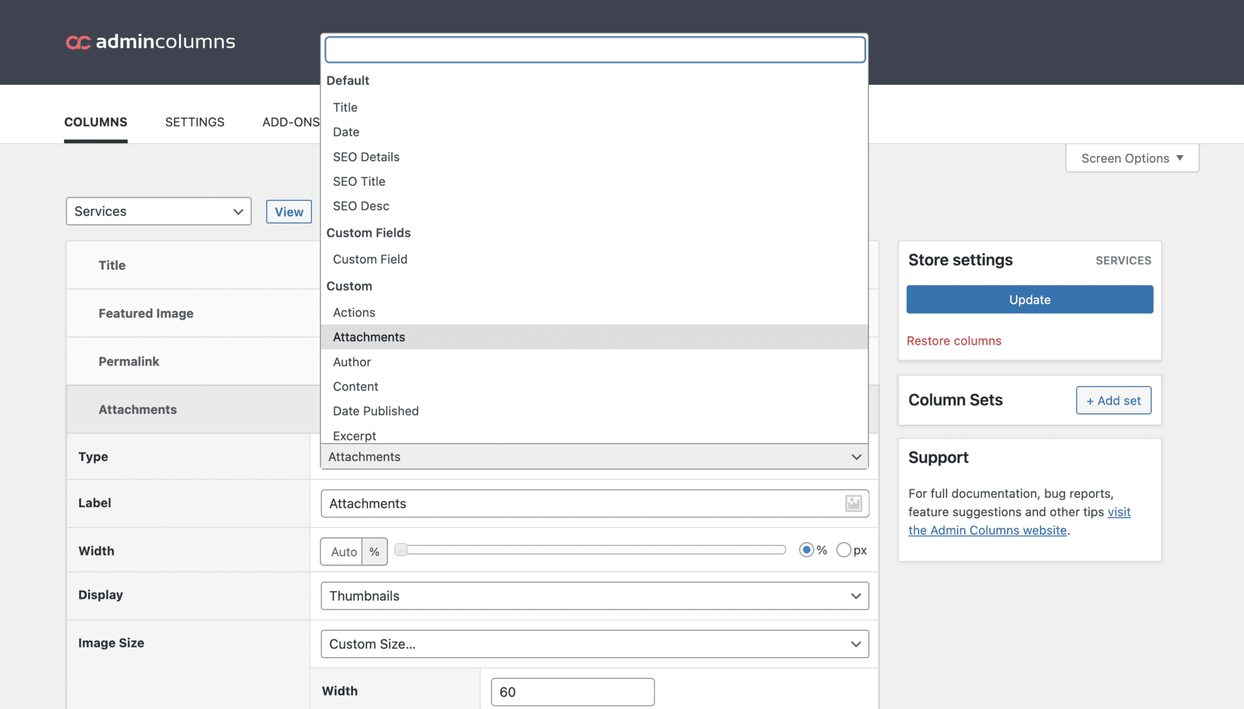Screen dimensions: 1244x709
Task: Choose Date Published column type
Action: pos(594,411)
